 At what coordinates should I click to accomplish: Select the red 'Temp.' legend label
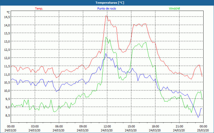coord(39,9)
